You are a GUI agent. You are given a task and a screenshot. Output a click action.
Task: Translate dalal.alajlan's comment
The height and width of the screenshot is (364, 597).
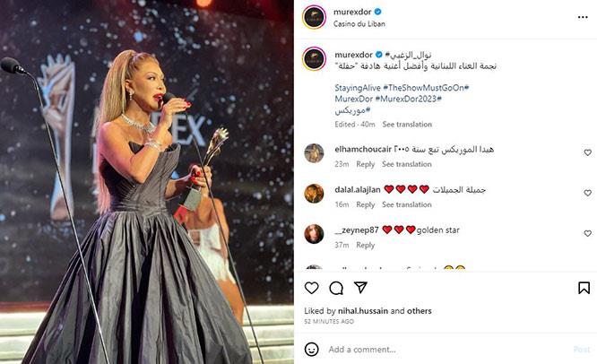click(407, 204)
